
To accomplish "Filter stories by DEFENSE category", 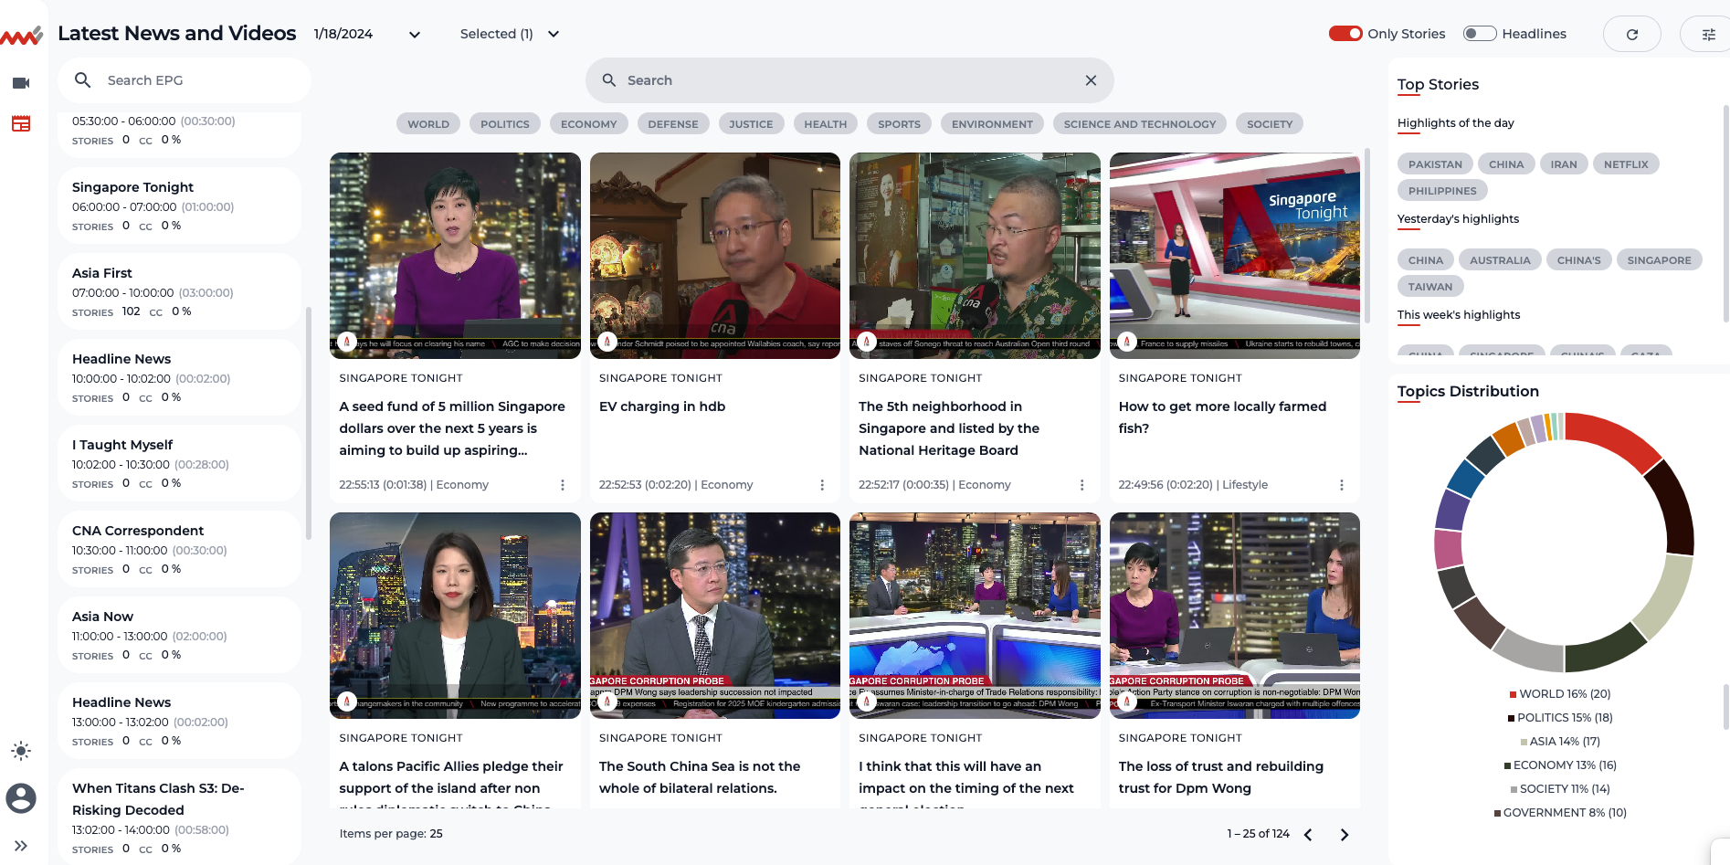I will (673, 124).
